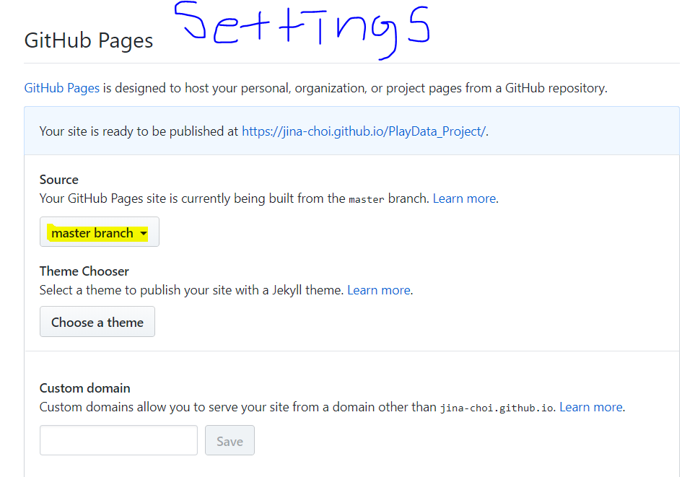Open the published site URL jina-choi.github.io link
695x477 pixels.
[364, 131]
